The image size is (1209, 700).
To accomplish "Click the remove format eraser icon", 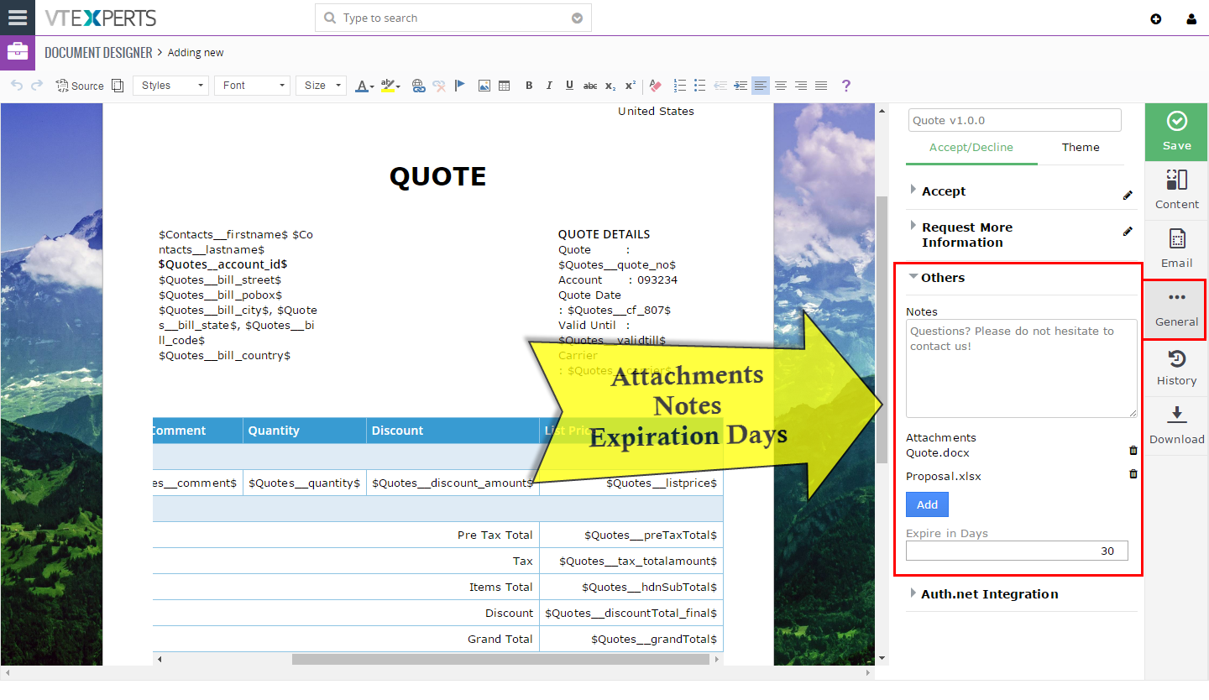I will [x=656, y=86].
